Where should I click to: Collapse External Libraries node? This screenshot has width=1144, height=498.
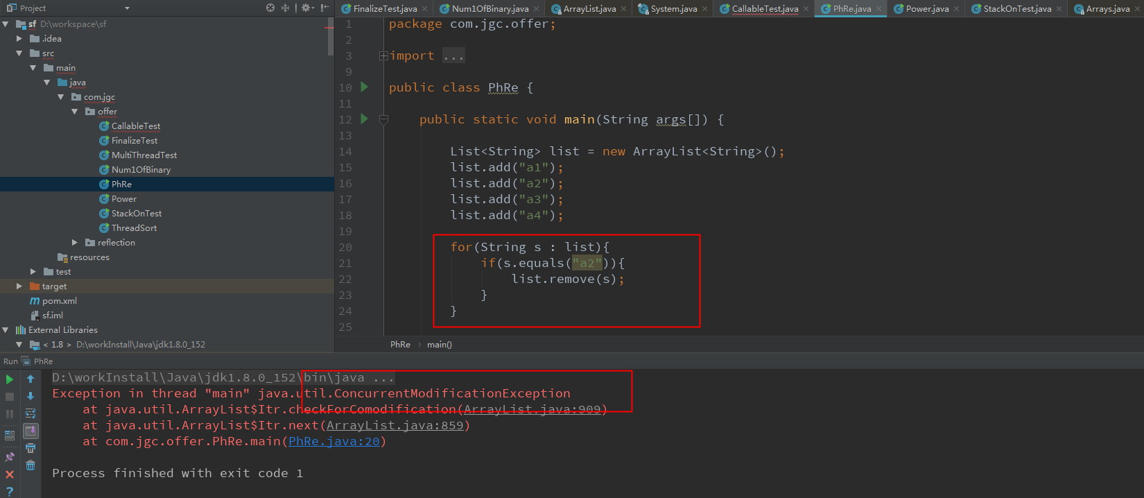6,330
